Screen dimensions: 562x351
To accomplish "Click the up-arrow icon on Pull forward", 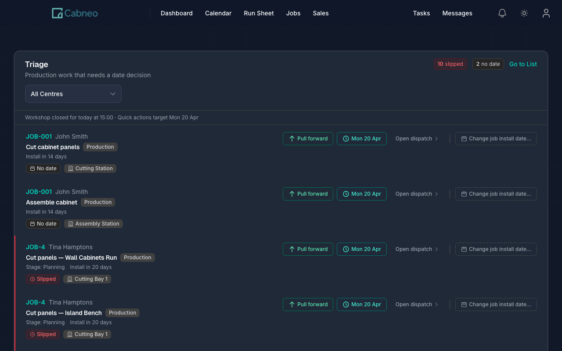I will click(292, 138).
